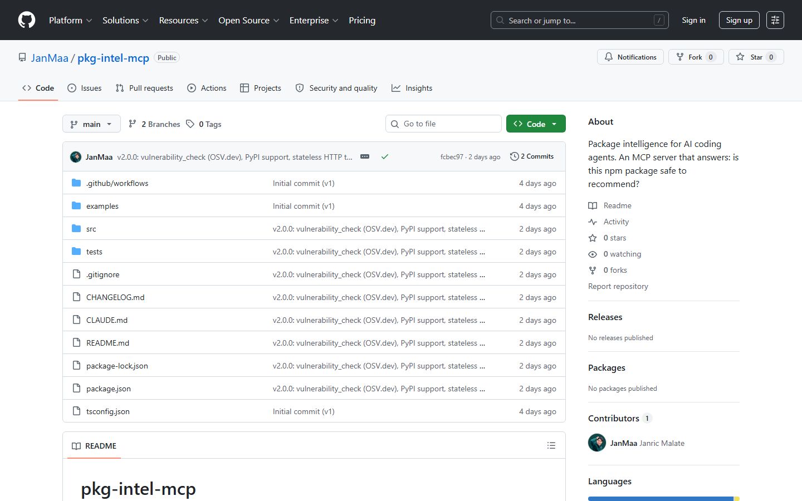Switch to the Code tab
The width and height of the screenshot is (802, 501).
point(38,88)
